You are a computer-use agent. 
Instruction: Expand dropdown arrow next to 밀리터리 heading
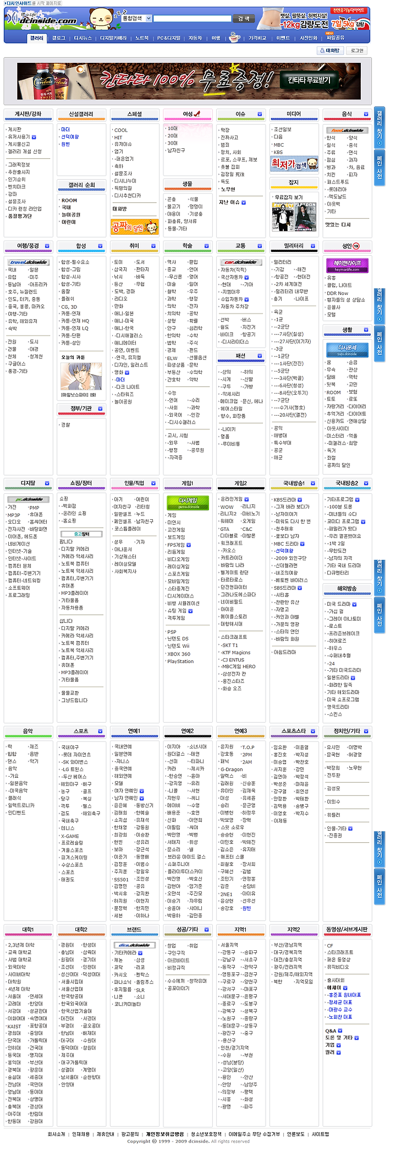tap(313, 246)
